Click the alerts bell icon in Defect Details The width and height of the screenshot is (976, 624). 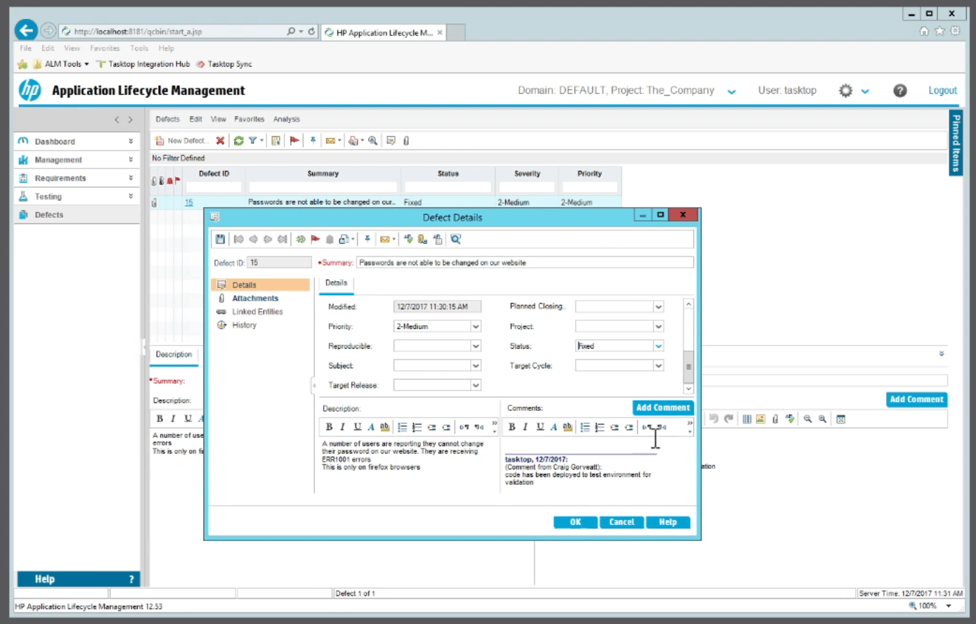click(330, 239)
